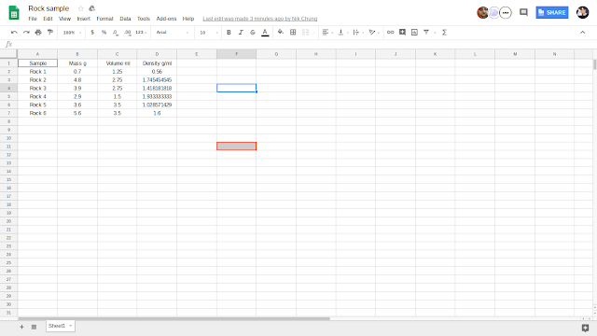Toggle italic formatting
Viewport: 597px width, 336px height.
(241, 33)
